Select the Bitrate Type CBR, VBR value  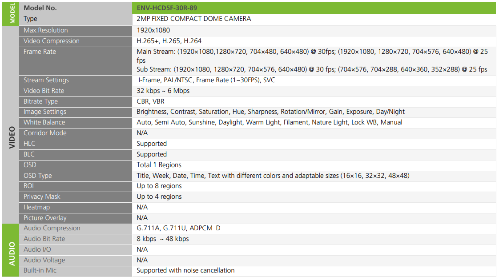tap(150, 101)
